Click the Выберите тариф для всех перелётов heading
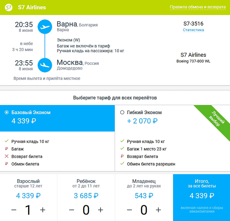 point(115,98)
